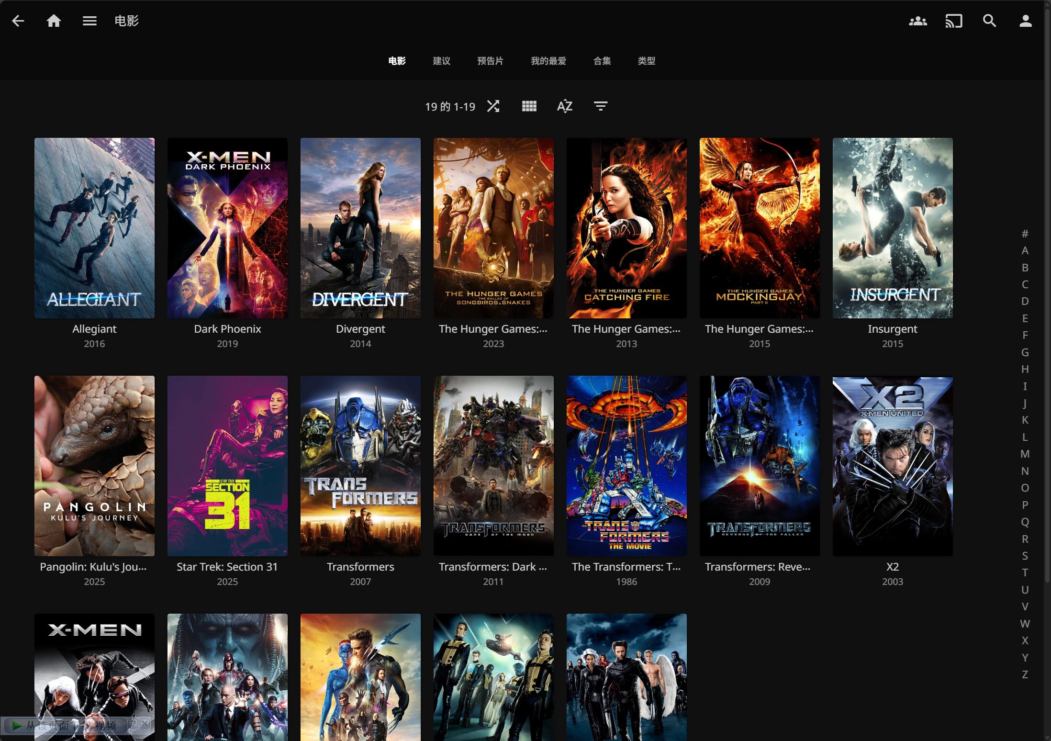
Task: Open the Pangolin Kulu's Journey poster
Action: coord(94,466)
